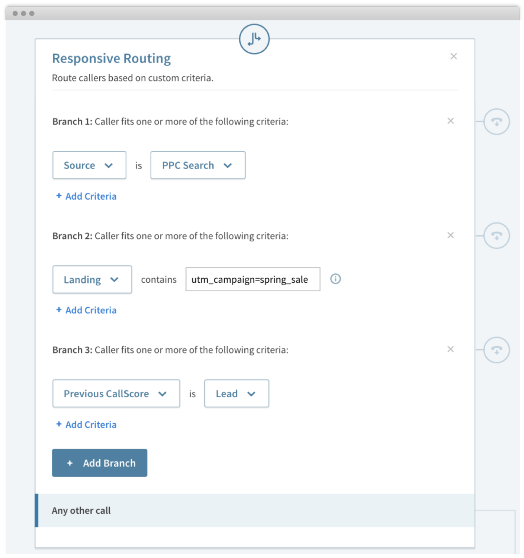Viewport: 524px width, 558px height.
Task: Click the Responsive Routing heading
Action: (x=111, y=58)
